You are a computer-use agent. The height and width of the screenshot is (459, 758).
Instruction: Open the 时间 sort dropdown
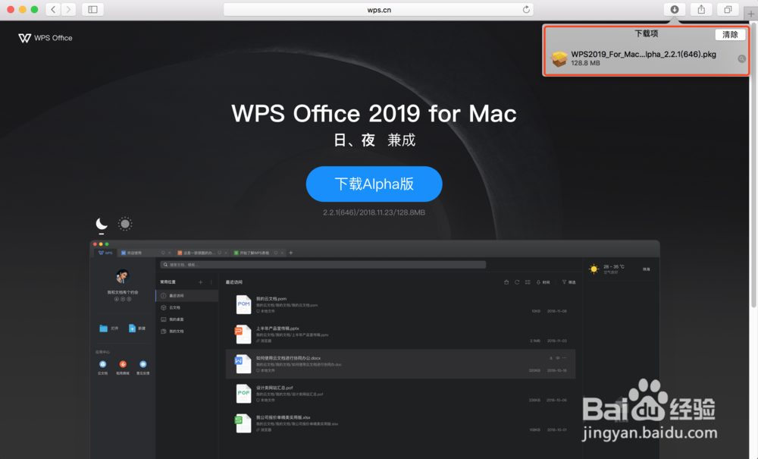[542, 281]
